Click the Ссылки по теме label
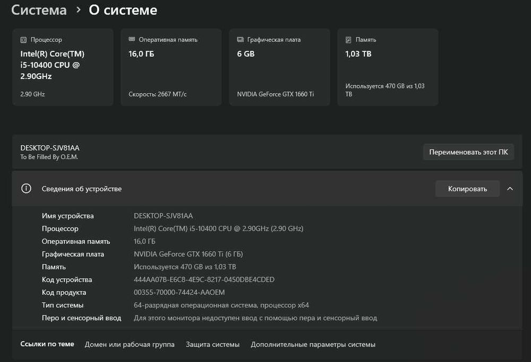531x362 pixels. click(47, 344)
